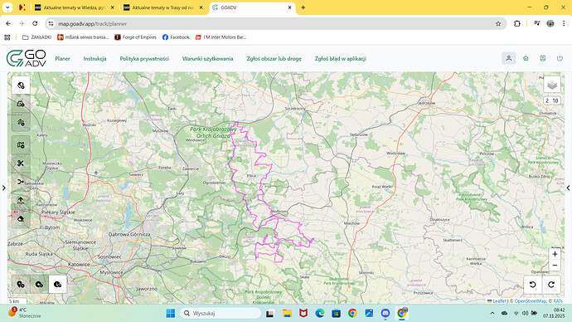Screen dimensions: 572x322
Task: Click the undo arrow button
Action: (532, 285)
